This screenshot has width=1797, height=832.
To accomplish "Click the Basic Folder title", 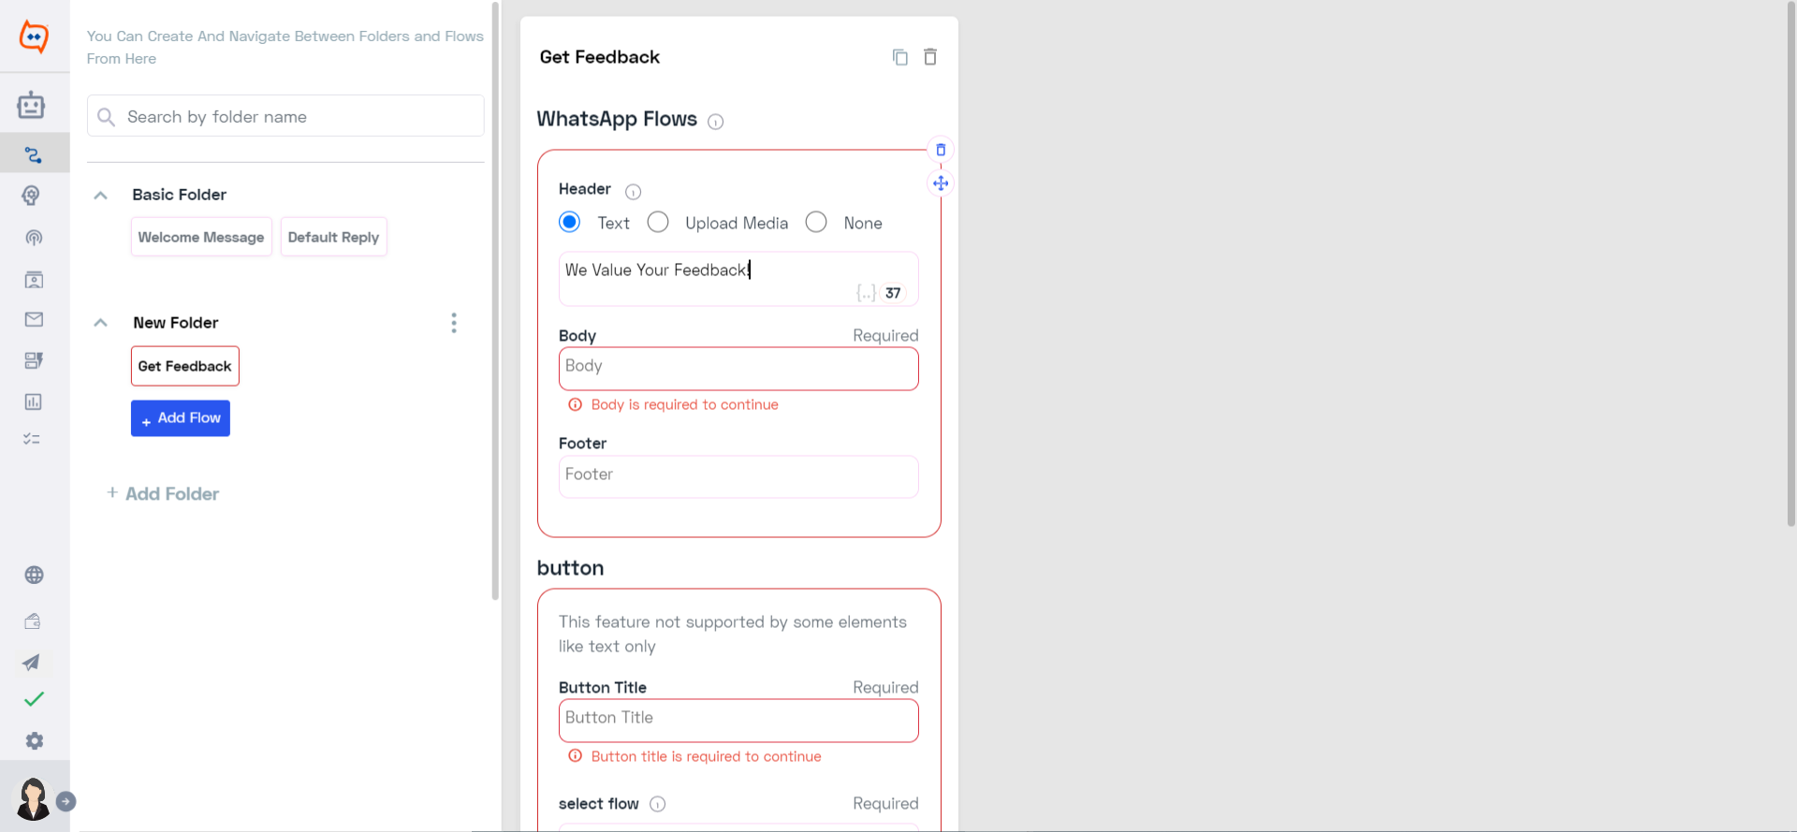I will (179, 195).
